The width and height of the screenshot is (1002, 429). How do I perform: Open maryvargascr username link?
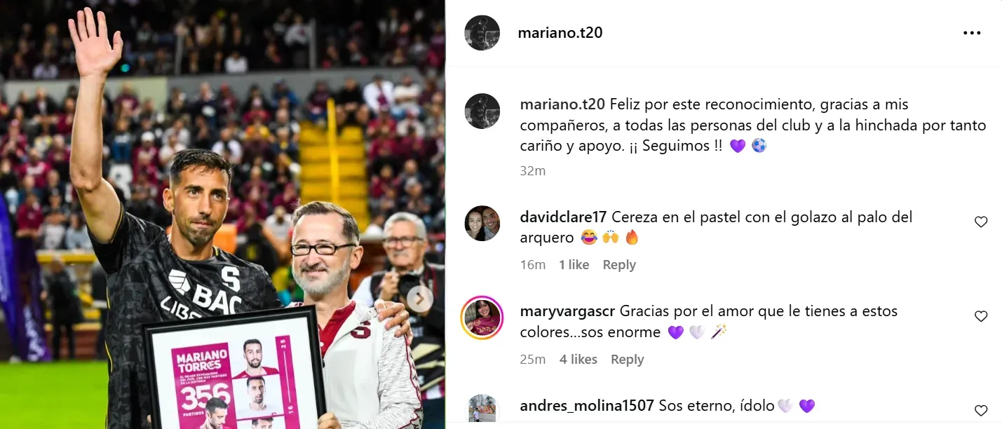(x=568, y=311)
